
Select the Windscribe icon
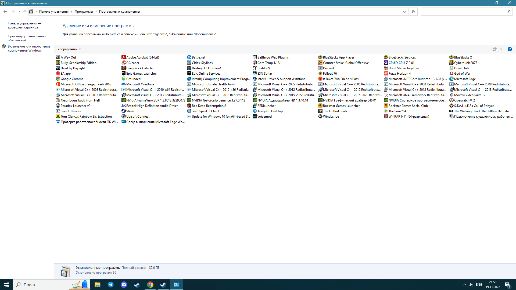(320, 116)
